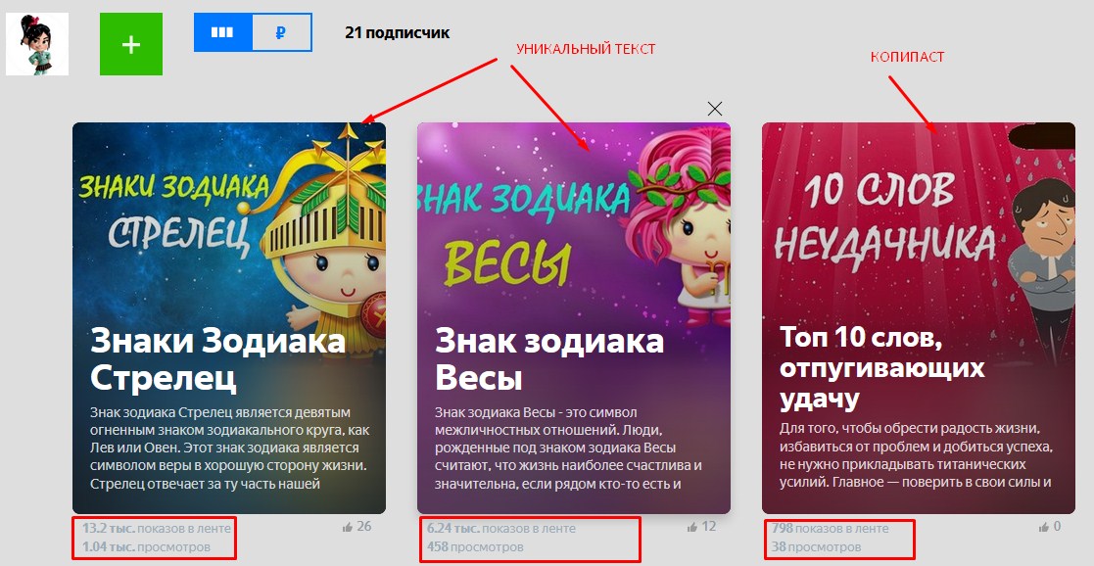Screen dimensions: 1094x566
Task: Switch to the card grid view toggle
Action: pyautogui.click(x=222, y=32)
